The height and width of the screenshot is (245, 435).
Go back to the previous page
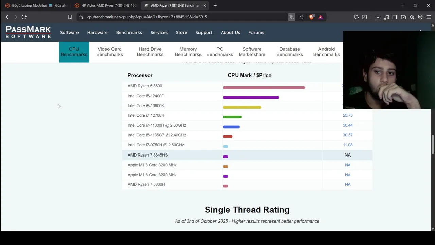click(7, 17)
